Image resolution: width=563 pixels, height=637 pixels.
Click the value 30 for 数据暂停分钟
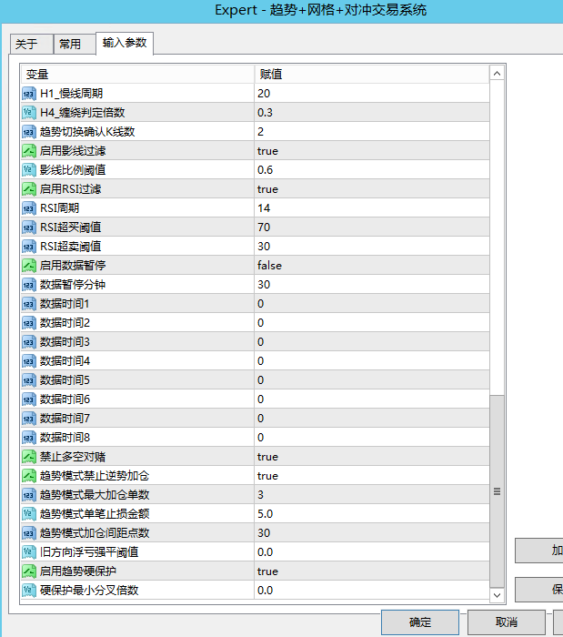point(264,285)
